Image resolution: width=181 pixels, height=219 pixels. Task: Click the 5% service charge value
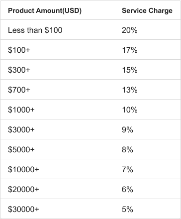pos(127,210)
